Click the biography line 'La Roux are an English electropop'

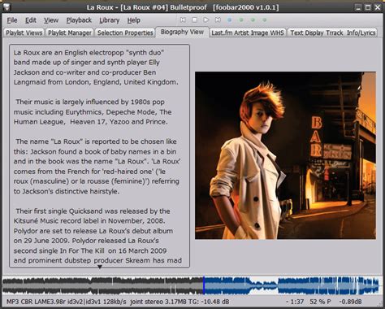[89, 53]
